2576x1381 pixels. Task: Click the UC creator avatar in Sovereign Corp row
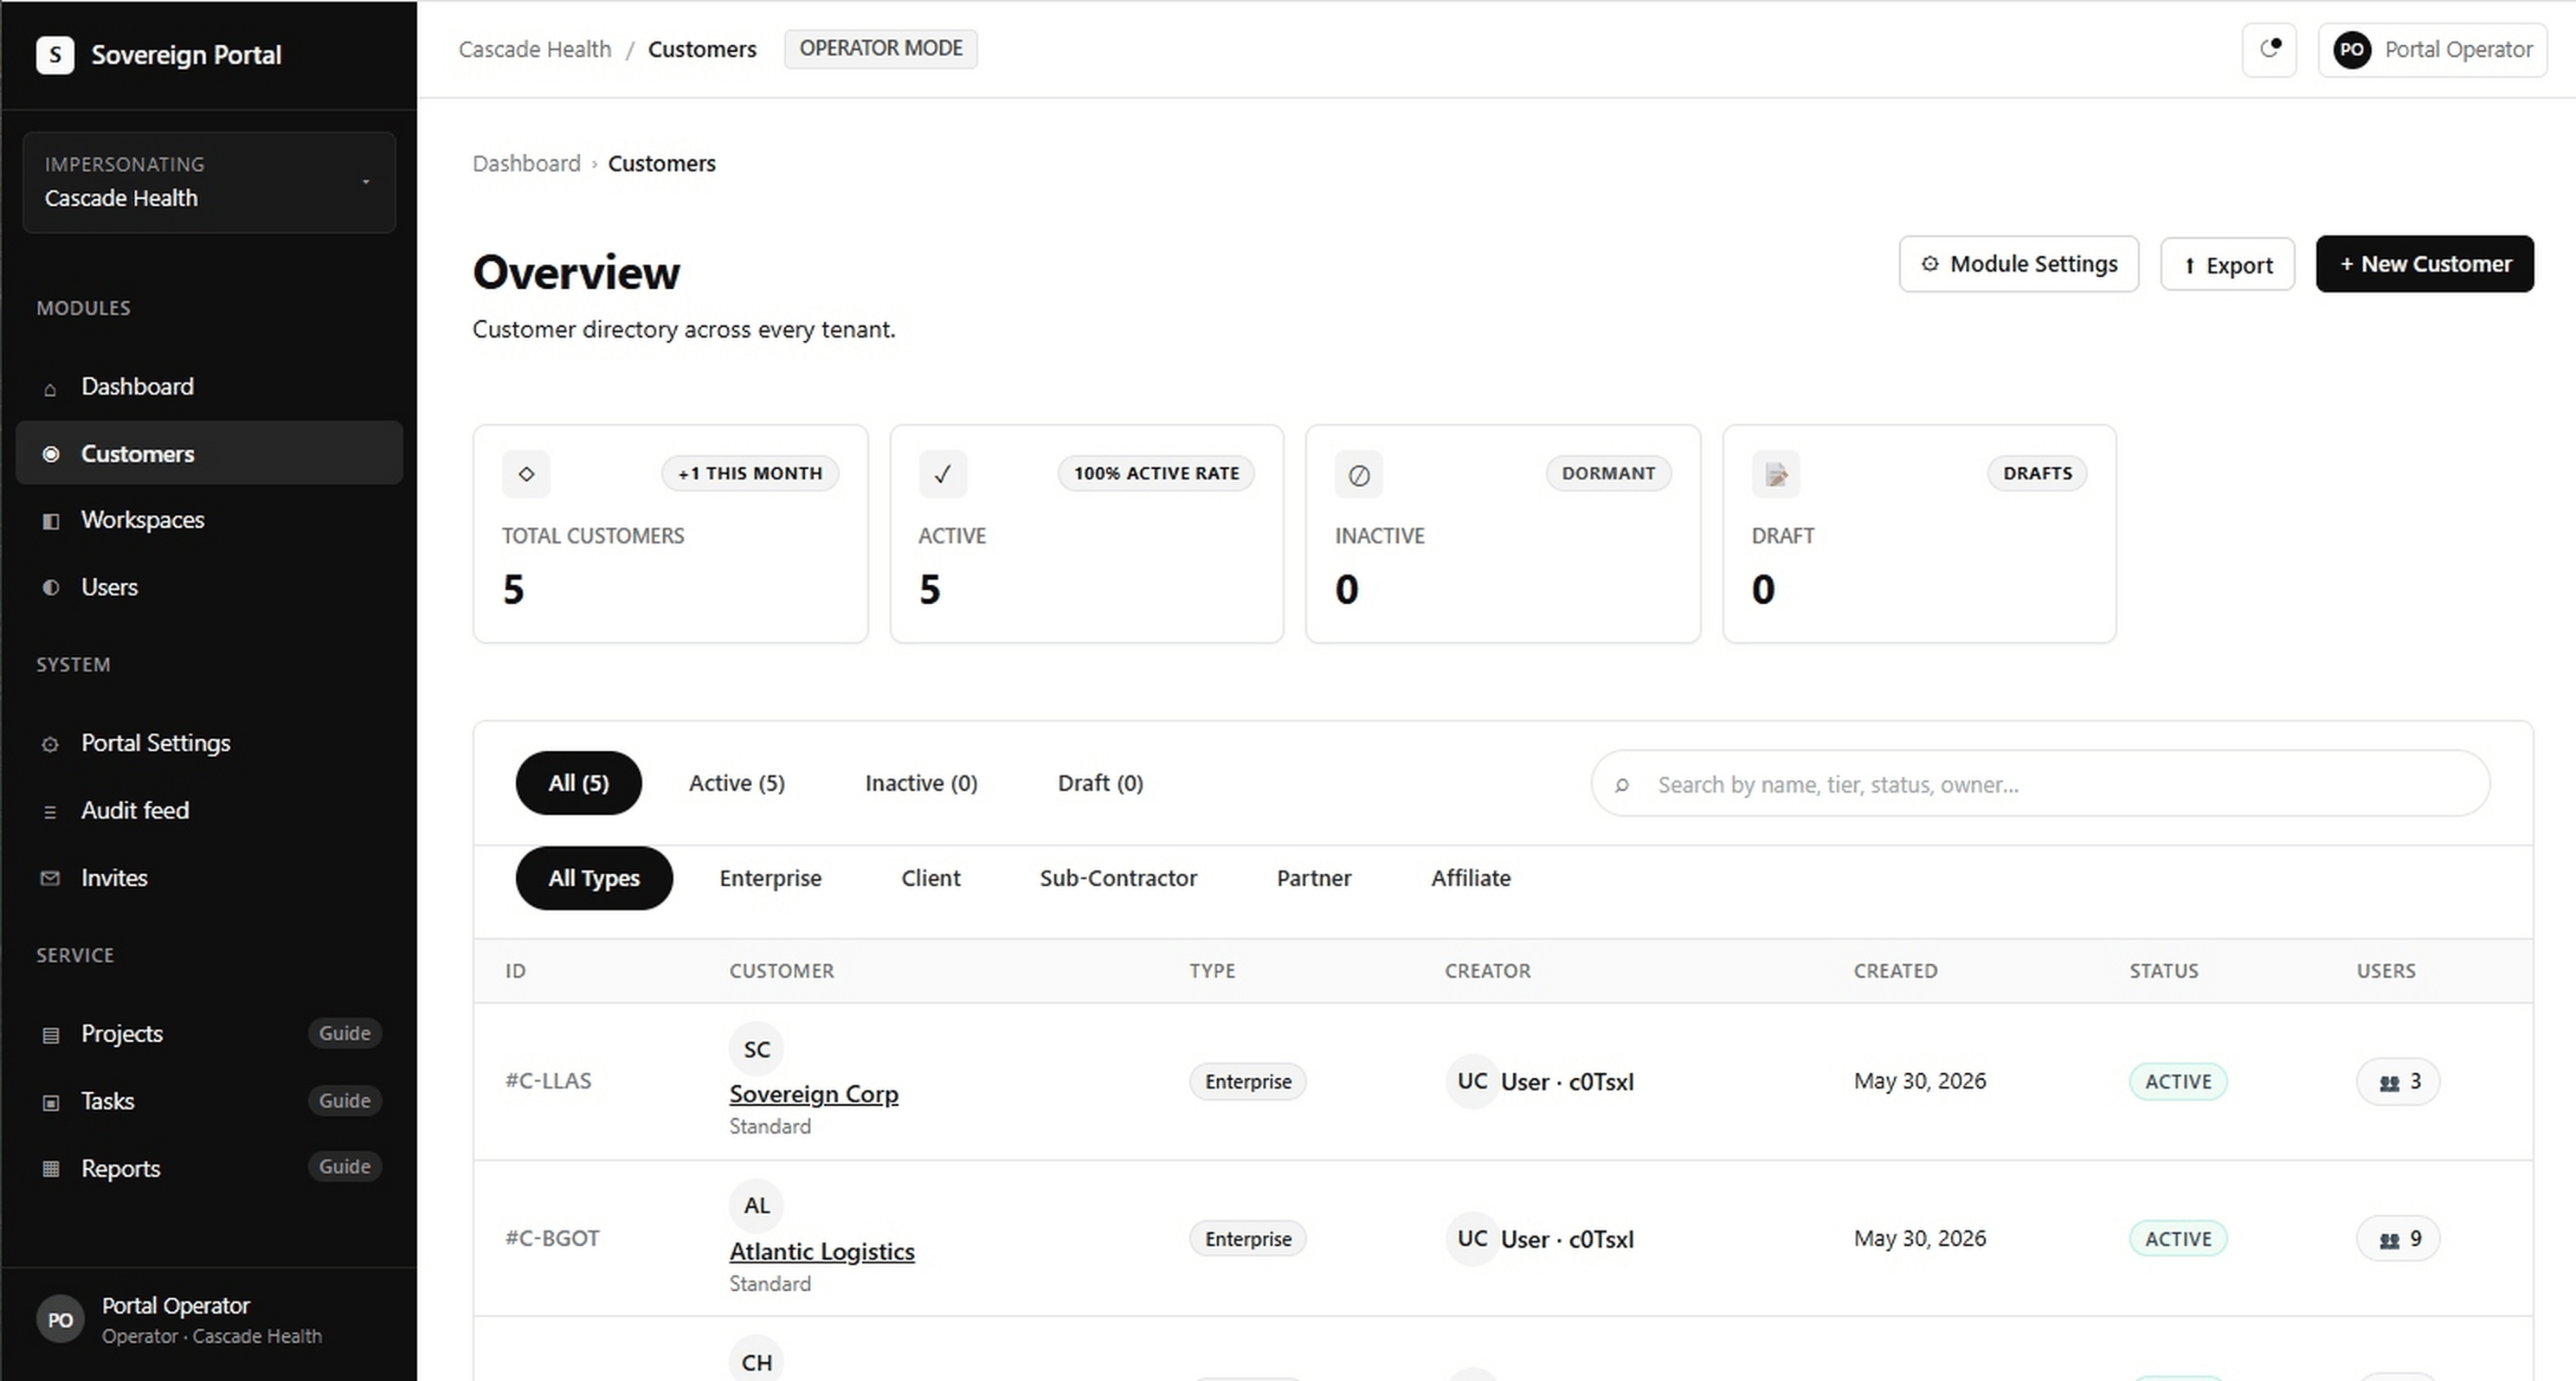click(1472, 1081)
